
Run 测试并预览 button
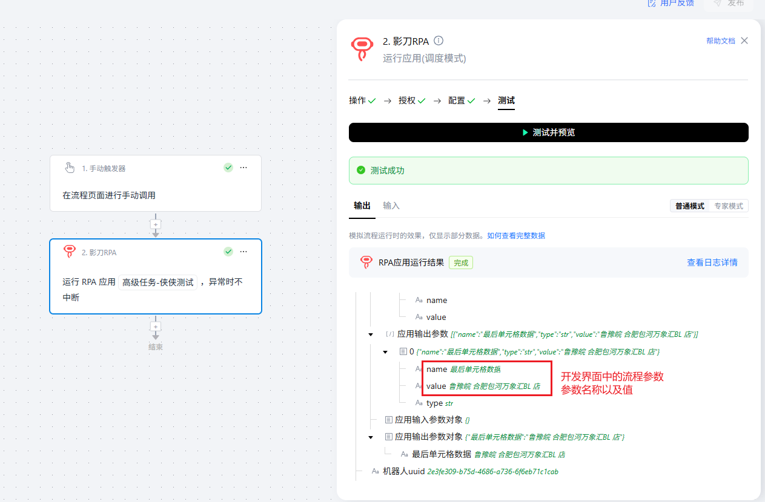click(x=549, y=132)
